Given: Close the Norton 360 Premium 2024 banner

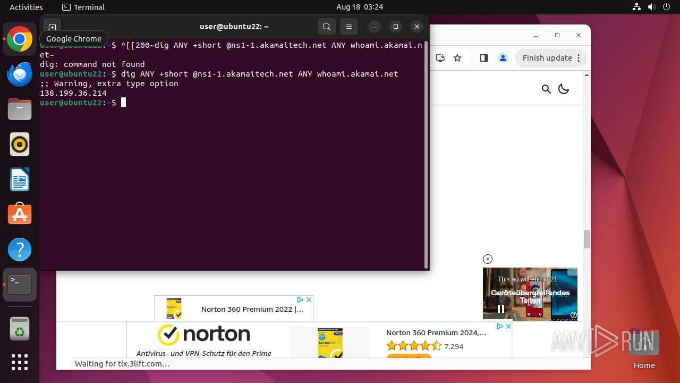Looking at the screenshot, I should tap(508, 327).
